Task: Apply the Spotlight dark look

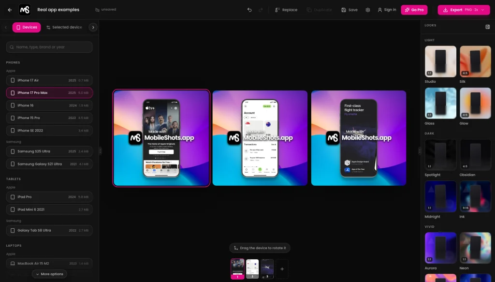Action: coord(440,155)
